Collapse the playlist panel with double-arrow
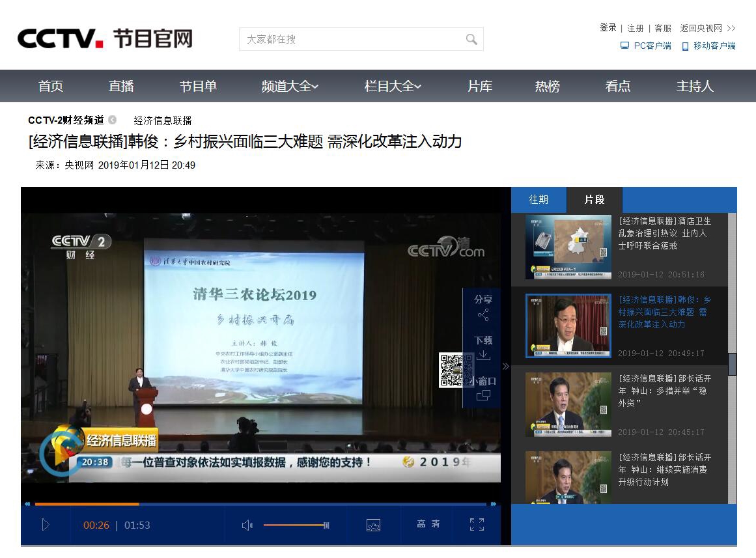This screenshot has width=756, height=558. pyautogui.click(x=506, y=366)
